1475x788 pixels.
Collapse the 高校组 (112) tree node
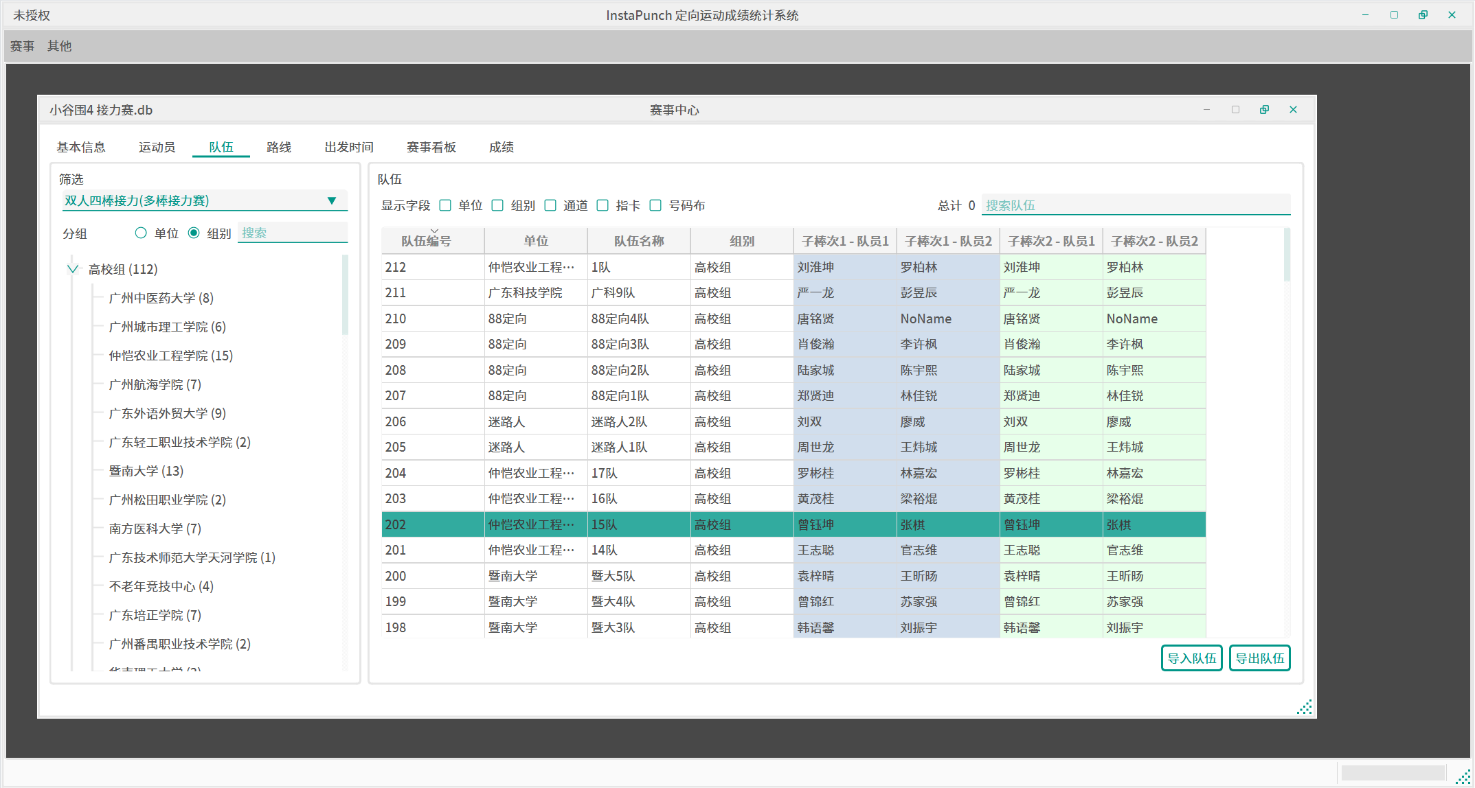click(x=73, y=269)
